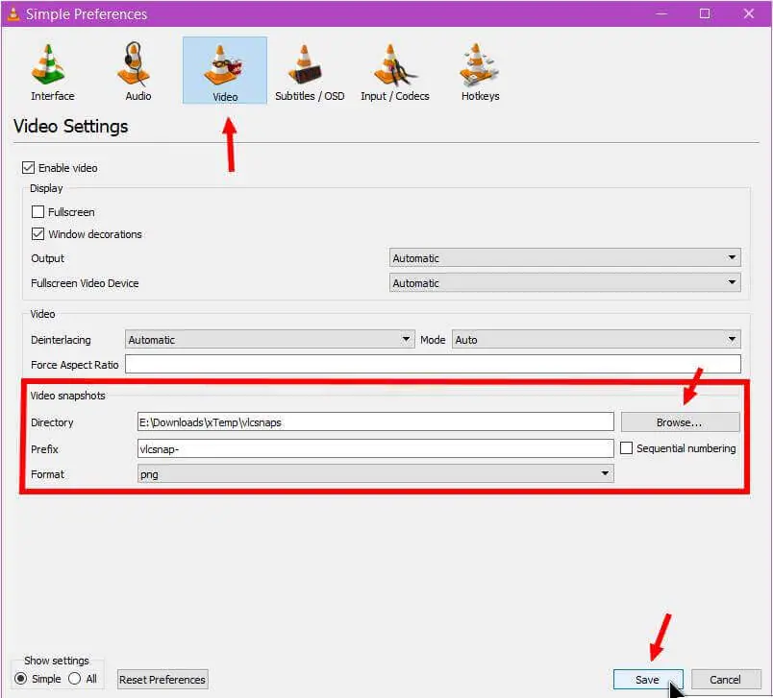Click the Display group label

coord(46,188)
